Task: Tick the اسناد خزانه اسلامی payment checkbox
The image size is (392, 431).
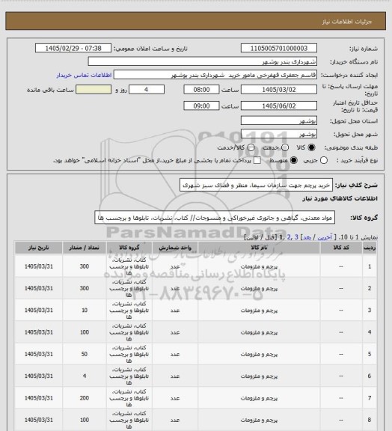Action: pyautogui.click(x=257, y=160)
